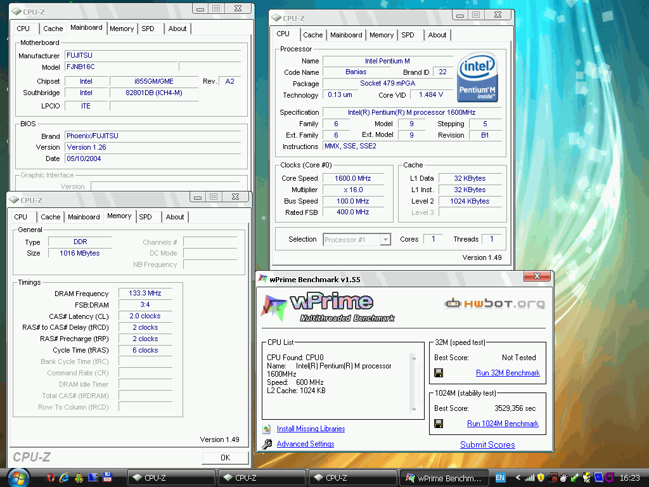Click the Level 2 cache value 1024 KBytes
Image resolution: width=649 pixels, height=487 pixels.
pyautogui.click(x=470, y=201)
